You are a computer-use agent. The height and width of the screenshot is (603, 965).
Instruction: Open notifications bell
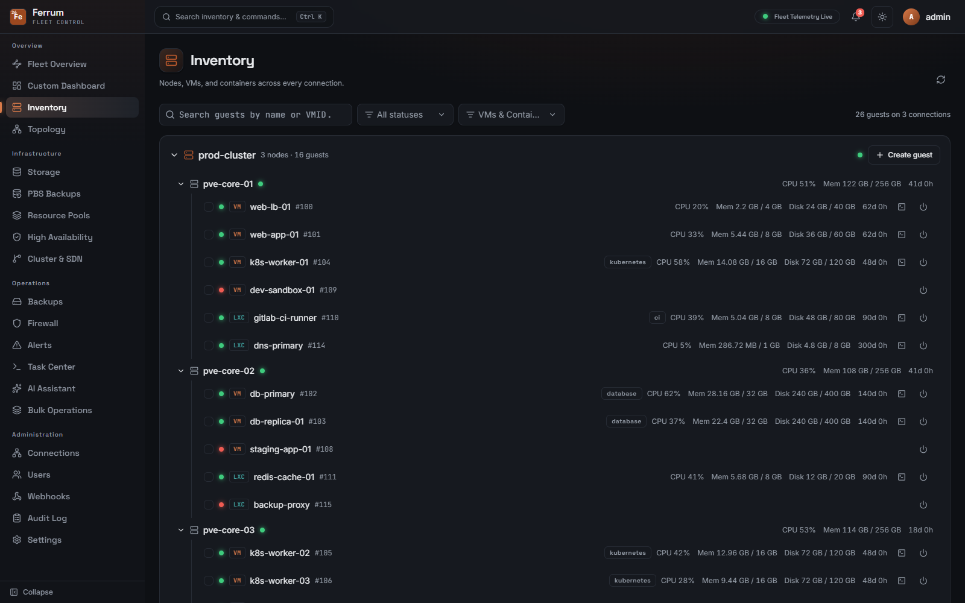click(x=856, y=17)
